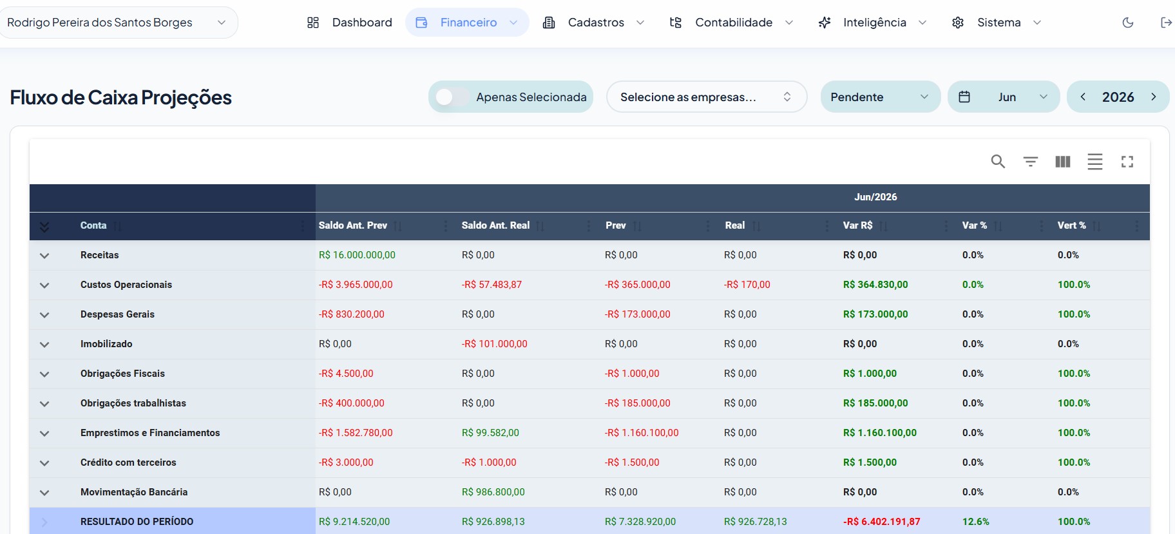Open table search magnifier
This screenshot has height=534, width=1175.
point(998,162)
